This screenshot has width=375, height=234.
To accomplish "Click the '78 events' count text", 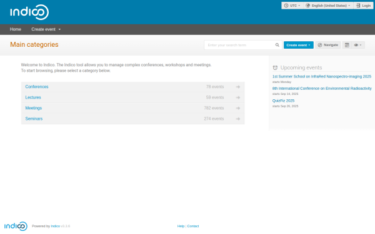I will [x=215, y=87].
